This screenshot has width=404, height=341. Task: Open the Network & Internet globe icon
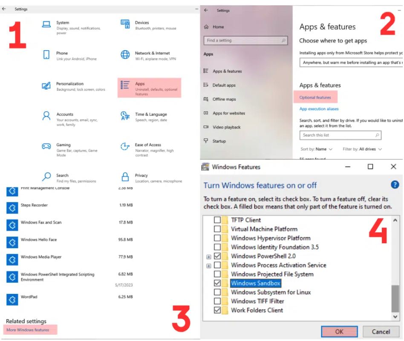pos(125,55)
